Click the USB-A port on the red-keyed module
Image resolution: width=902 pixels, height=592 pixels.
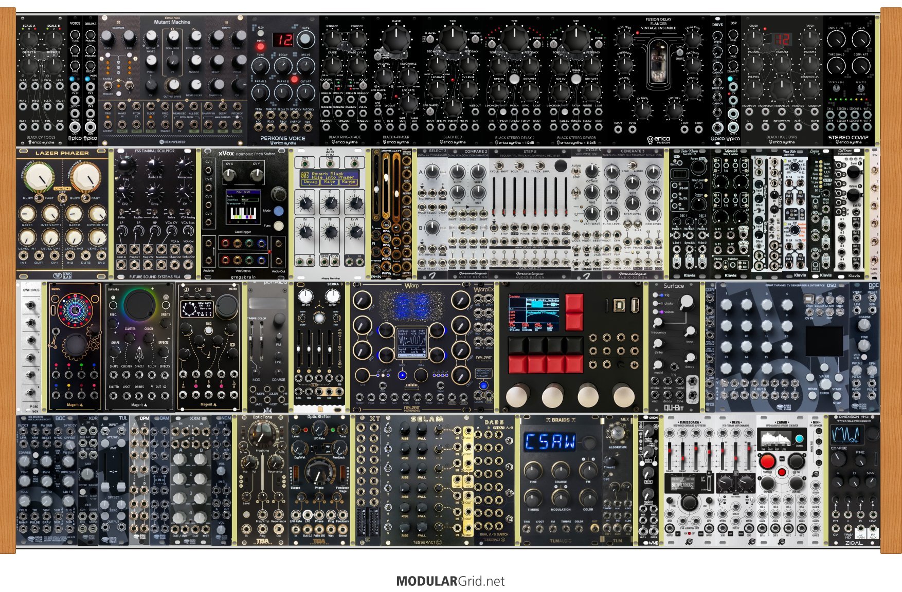[635, 305]
